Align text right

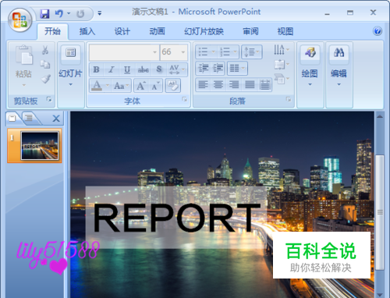click(x=234, y=84)
